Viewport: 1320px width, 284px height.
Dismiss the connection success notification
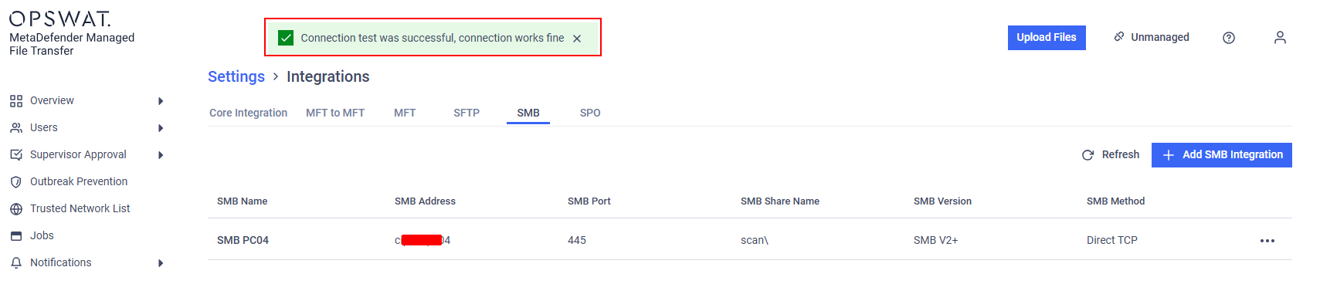577,39
